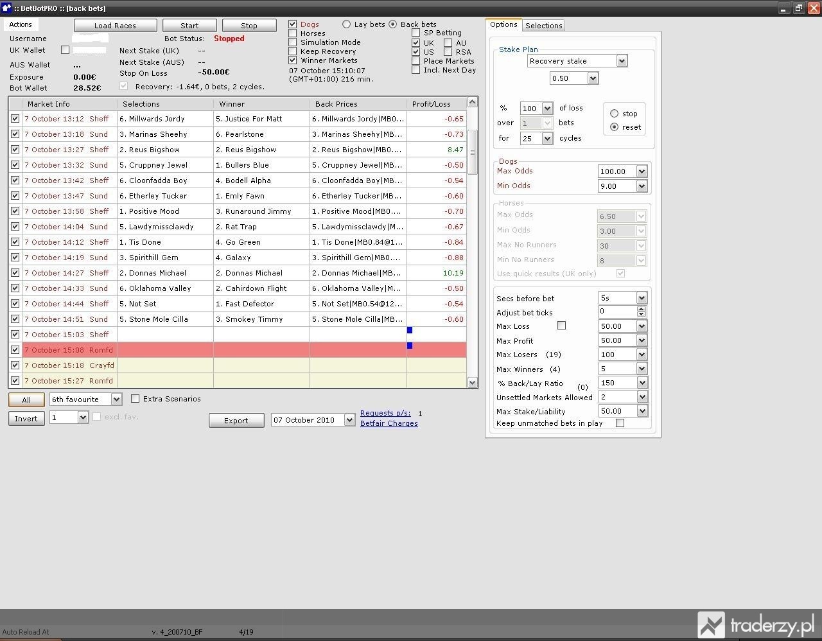Uncheck the 15:08 Romfd race row
This screenshot has width=822, height=641.
(15, 349)
